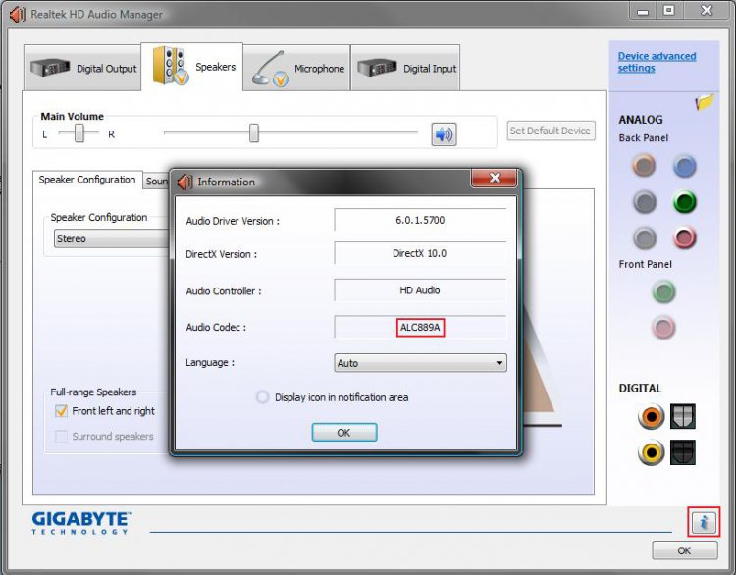736x575 pixels.
Task: Select the black back panel jack left of green
Action: pyautogui.click(x=645, y=202)
